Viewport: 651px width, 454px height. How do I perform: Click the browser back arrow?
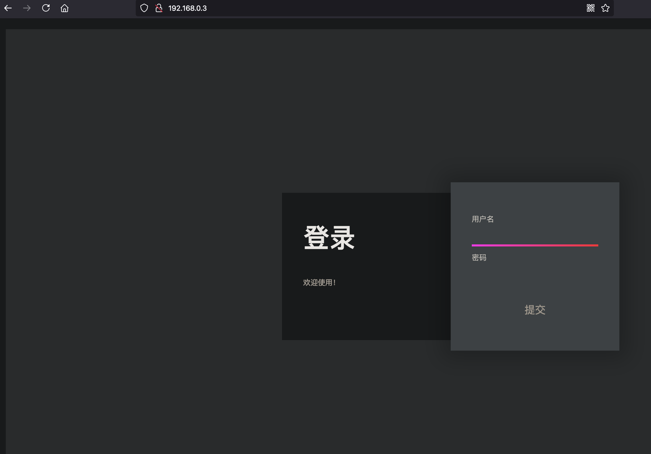pos(8,8)
